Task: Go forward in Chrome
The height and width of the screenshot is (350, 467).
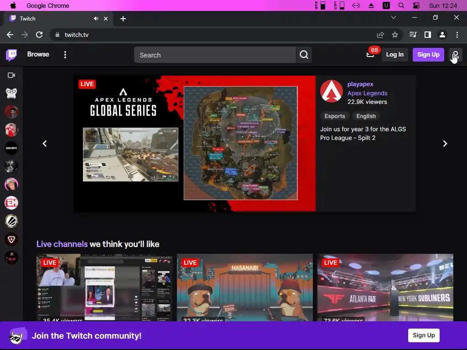Action: pos(25,35)
